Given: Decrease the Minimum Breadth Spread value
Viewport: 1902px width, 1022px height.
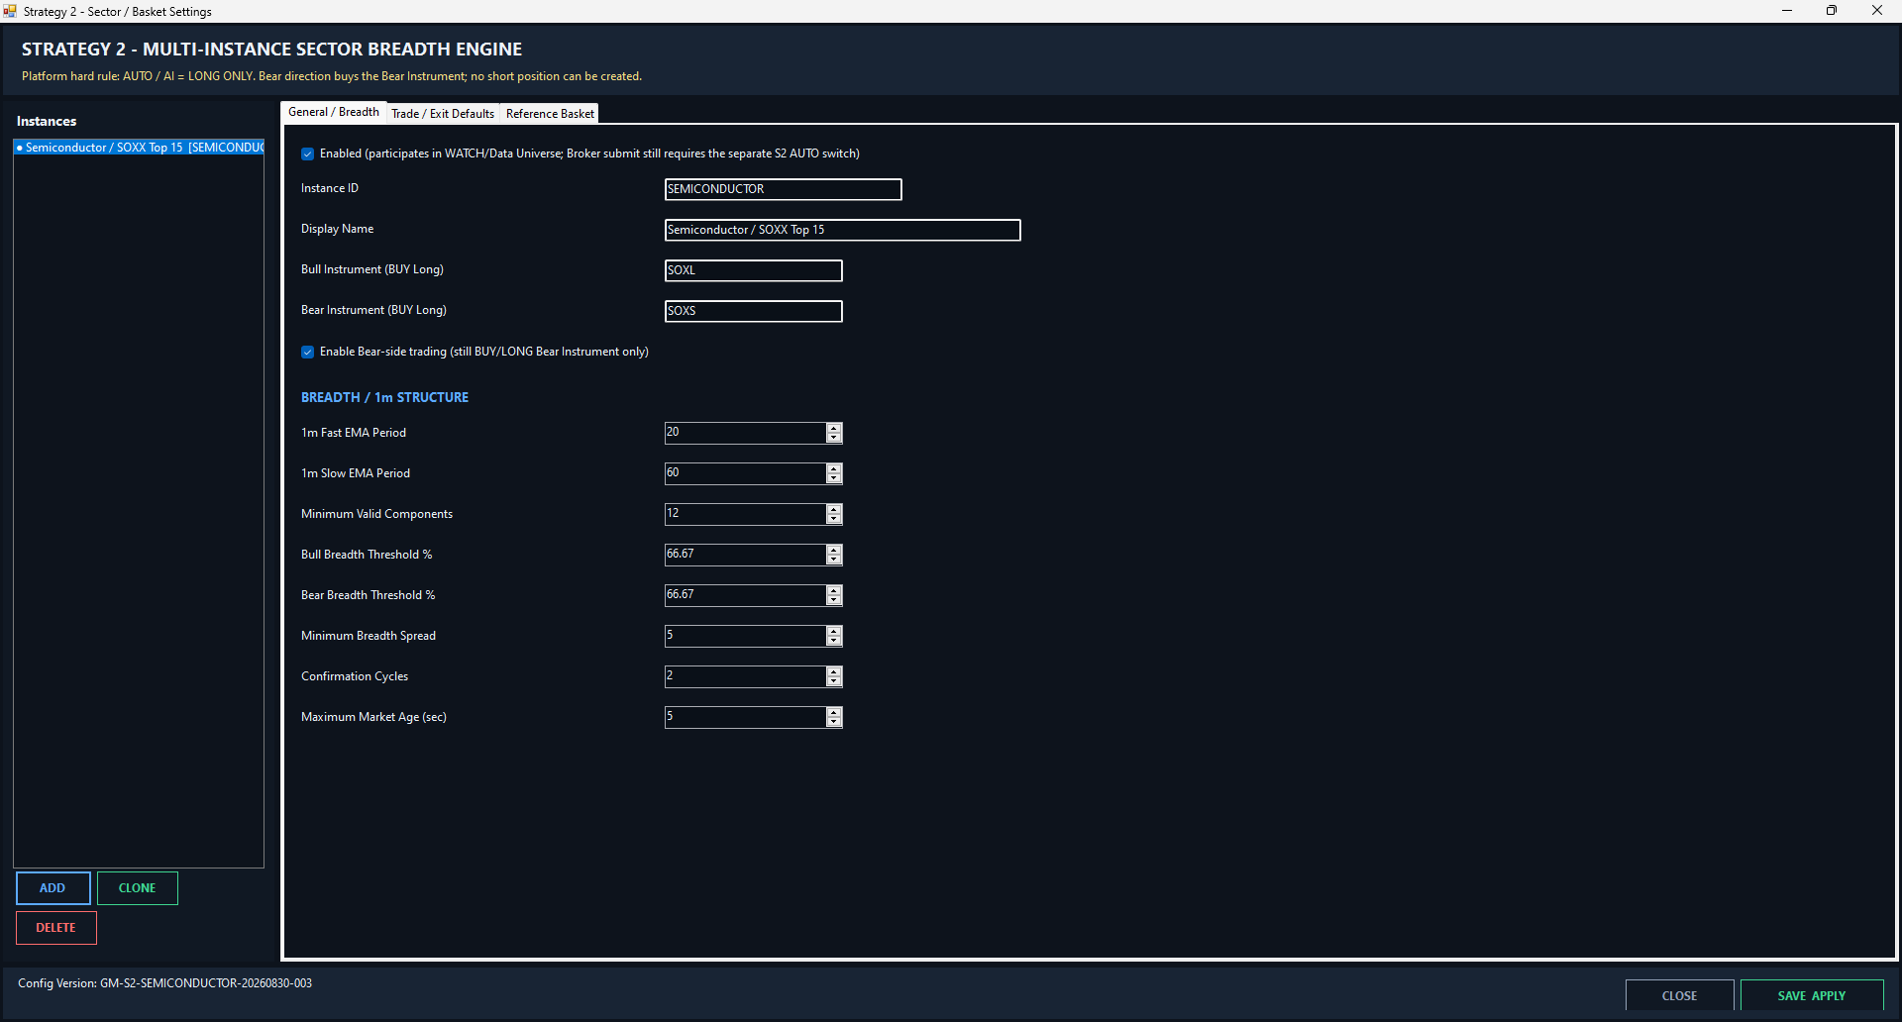Looking at the screenshot, I should tap(834, 641).
